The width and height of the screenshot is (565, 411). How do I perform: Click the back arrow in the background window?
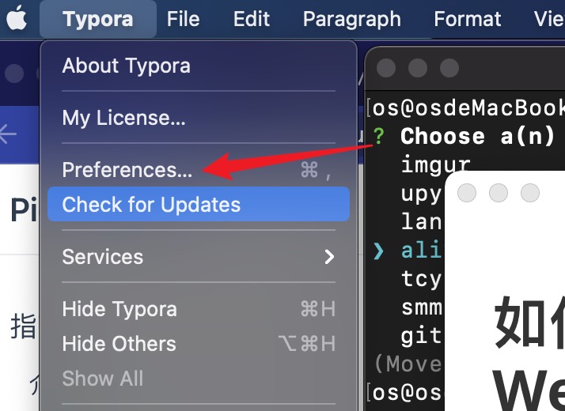[8, 134]
